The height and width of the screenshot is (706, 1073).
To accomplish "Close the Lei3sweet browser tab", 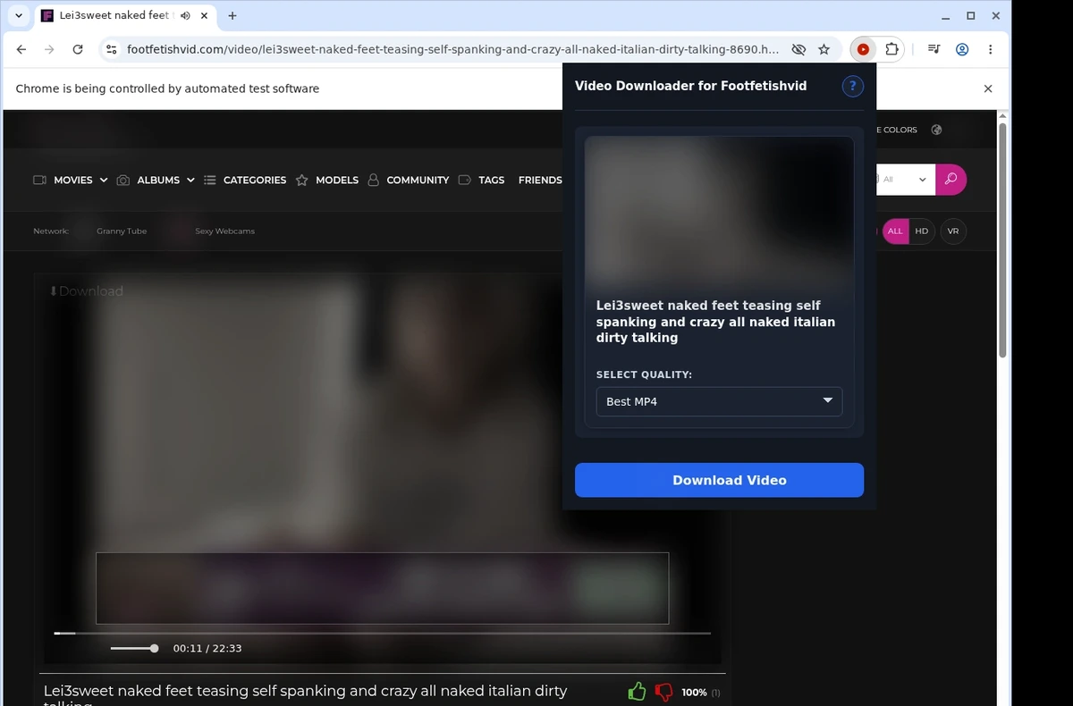I will point(205,15).
